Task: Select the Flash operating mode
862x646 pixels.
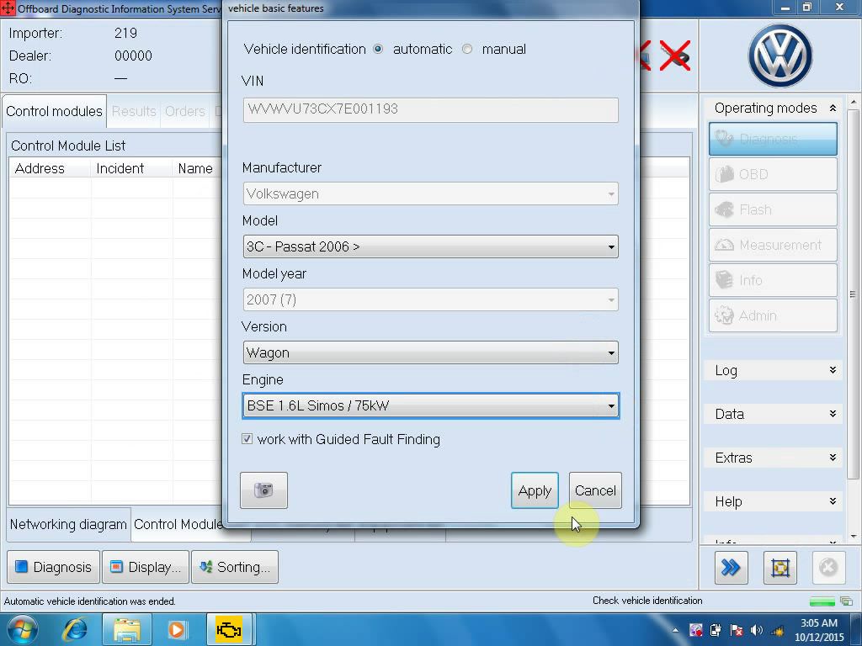Action: point(773,209)
